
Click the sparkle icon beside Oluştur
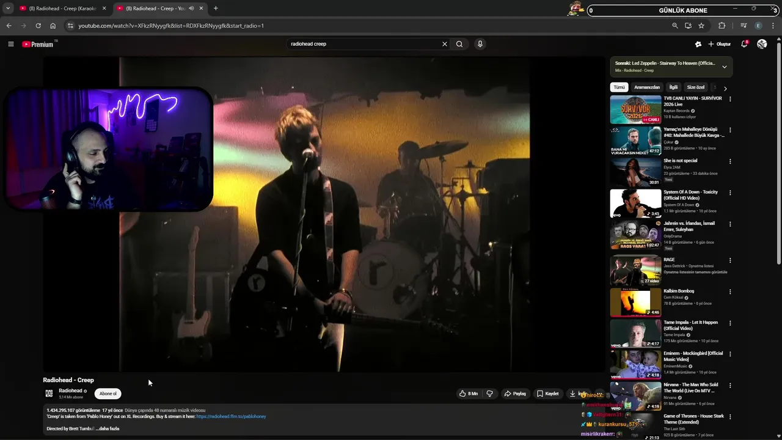[x=698, y=44]
